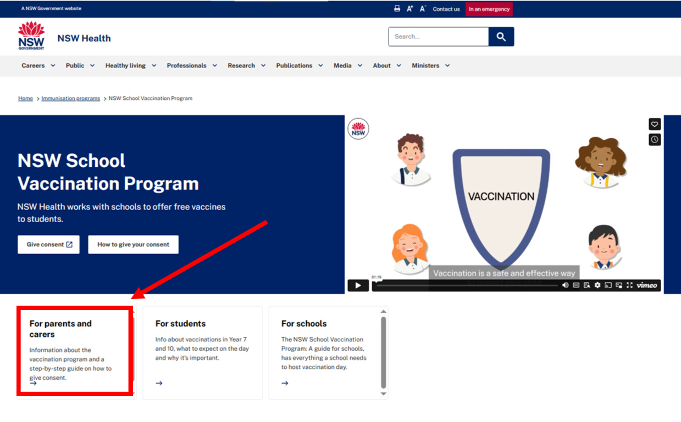Image resolution: width=681 pixels, height=422 pixels.
Task: Open the Contact us link
Action: pyautogui.click(x=446, y=9)
